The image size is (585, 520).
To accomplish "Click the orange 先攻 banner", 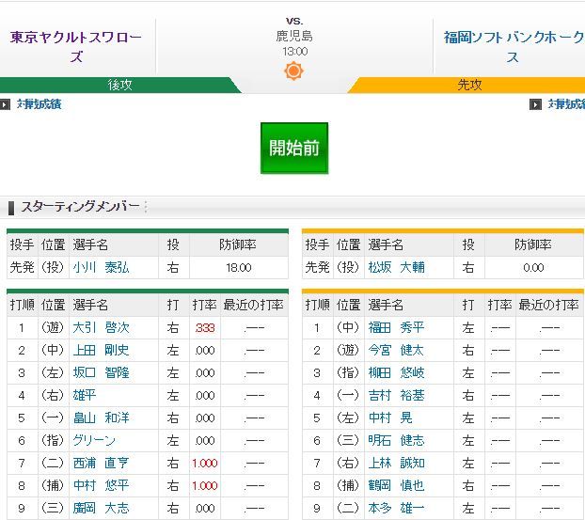I will 468,85.
